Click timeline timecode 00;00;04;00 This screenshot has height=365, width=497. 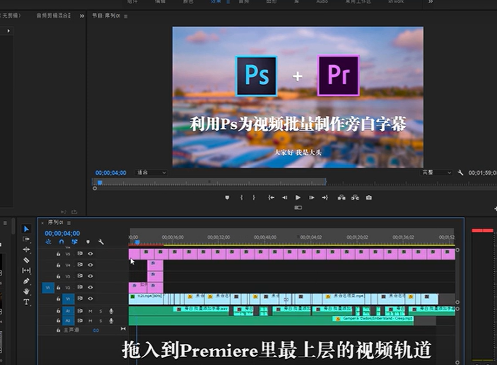[62, 233]
